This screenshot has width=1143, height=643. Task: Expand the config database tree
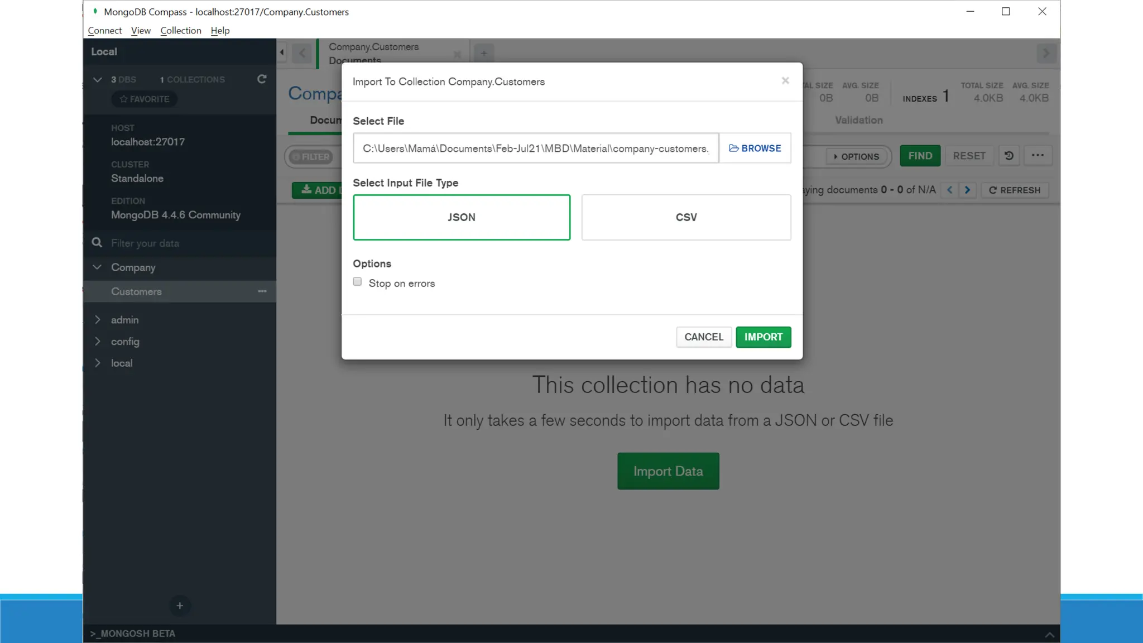click(98, 342)
